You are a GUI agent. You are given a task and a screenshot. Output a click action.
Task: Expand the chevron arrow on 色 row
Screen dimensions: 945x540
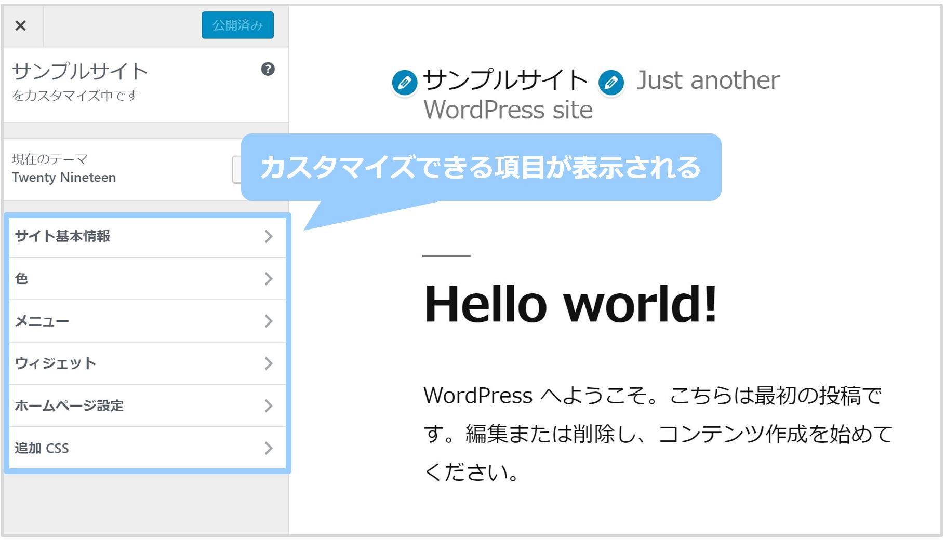coord(269,279)
